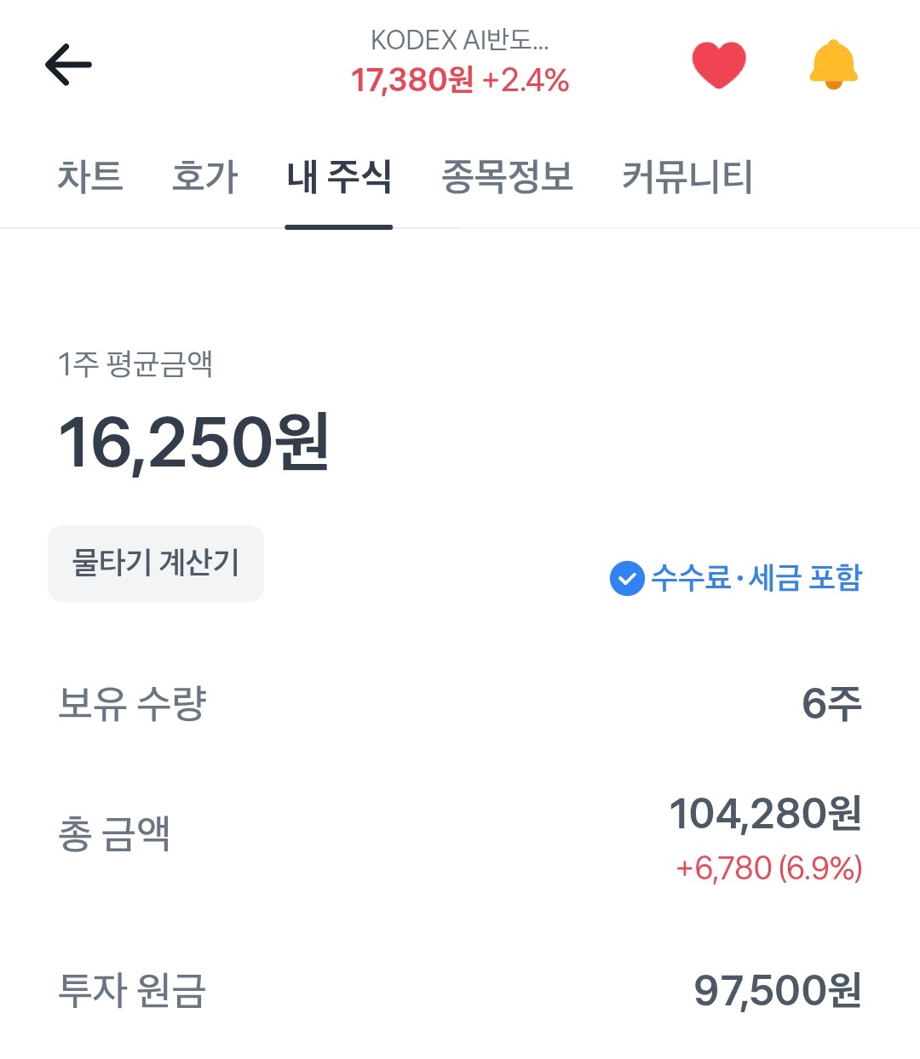The width and height of the screenshot is (920, 1059).
Task: Tap the KODEX AI반도... stock title
Action: (x=459, y=40)
